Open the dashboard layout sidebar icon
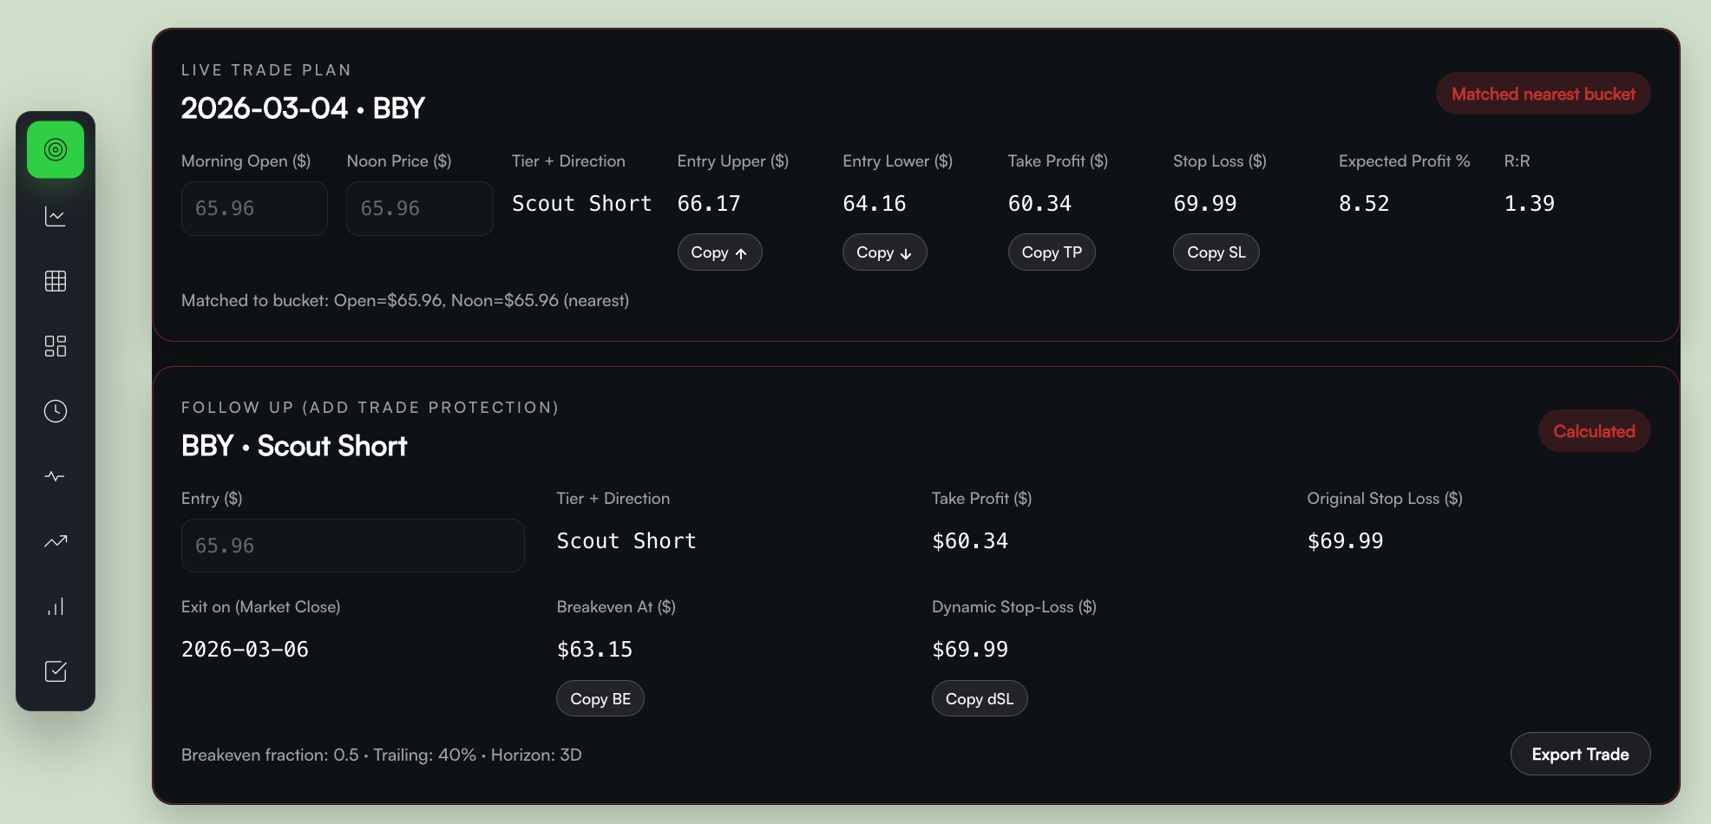 (56, 346)
